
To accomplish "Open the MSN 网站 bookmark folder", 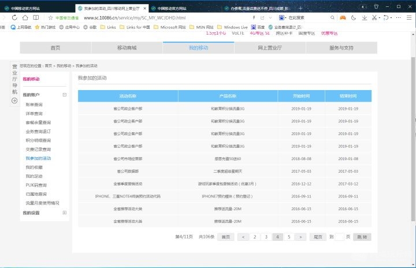I will (202, 27).
